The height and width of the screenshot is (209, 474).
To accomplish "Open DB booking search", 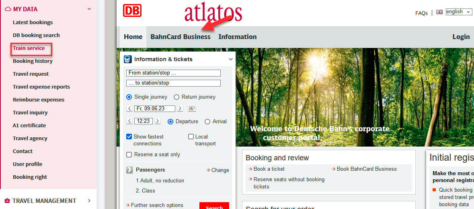I will click(x=36, y=35).
